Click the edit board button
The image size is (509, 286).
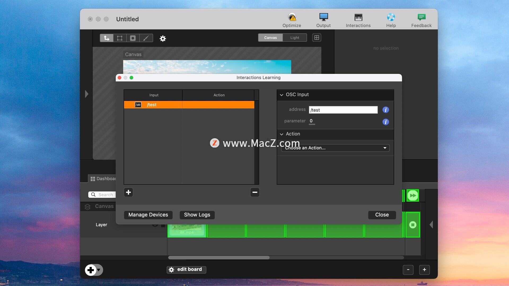click(186, 270)
